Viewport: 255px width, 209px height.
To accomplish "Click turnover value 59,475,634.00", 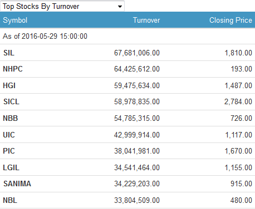I will [x=137, y=85].
